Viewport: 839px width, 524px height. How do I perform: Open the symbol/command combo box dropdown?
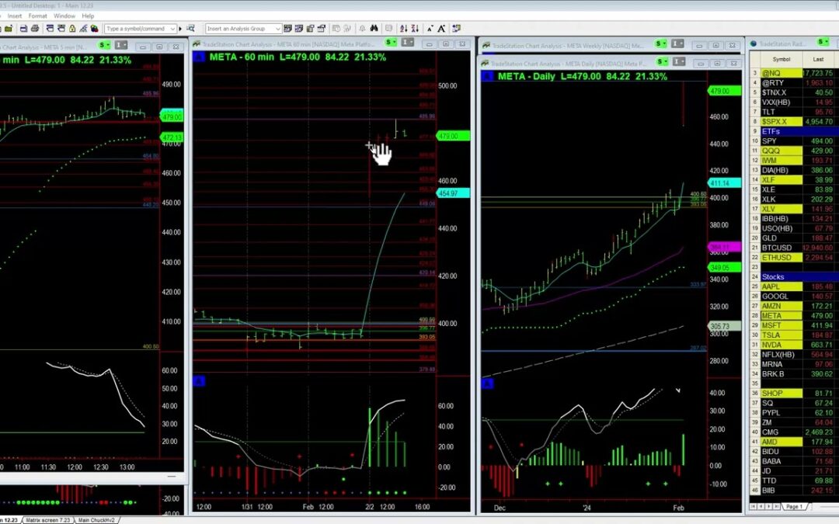pyautogui.click(x=173, y=29)
